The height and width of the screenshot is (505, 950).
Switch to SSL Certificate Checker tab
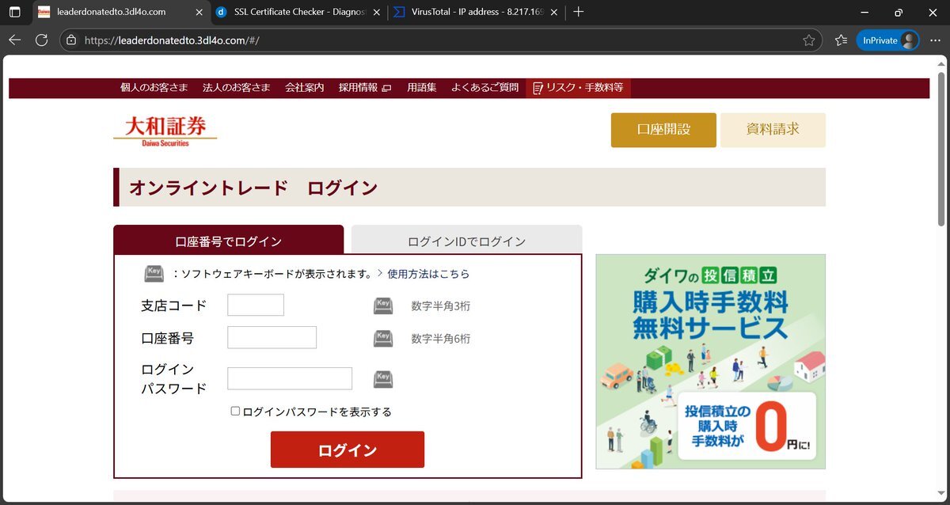pyautogui.click(x=298, y=12)
